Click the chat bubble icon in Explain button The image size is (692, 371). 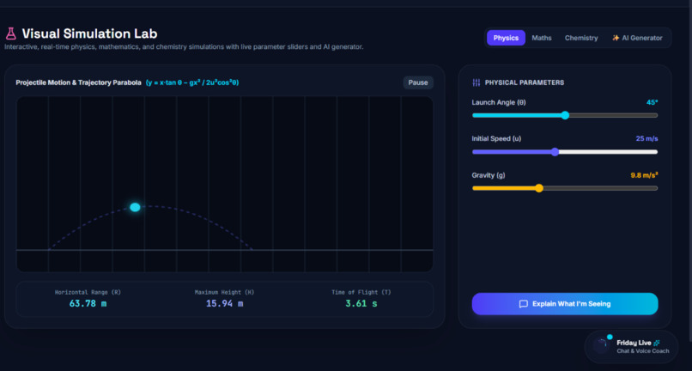[x=524, y=304]
